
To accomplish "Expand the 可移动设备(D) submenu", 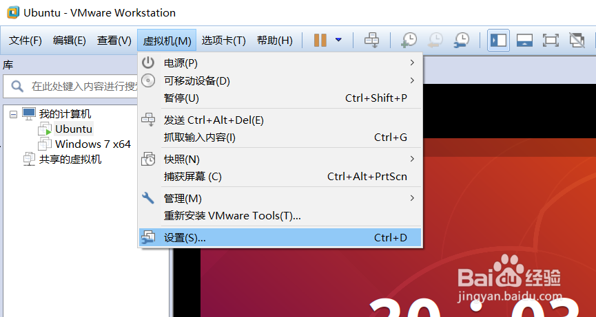I will click(x=280, y=80).
